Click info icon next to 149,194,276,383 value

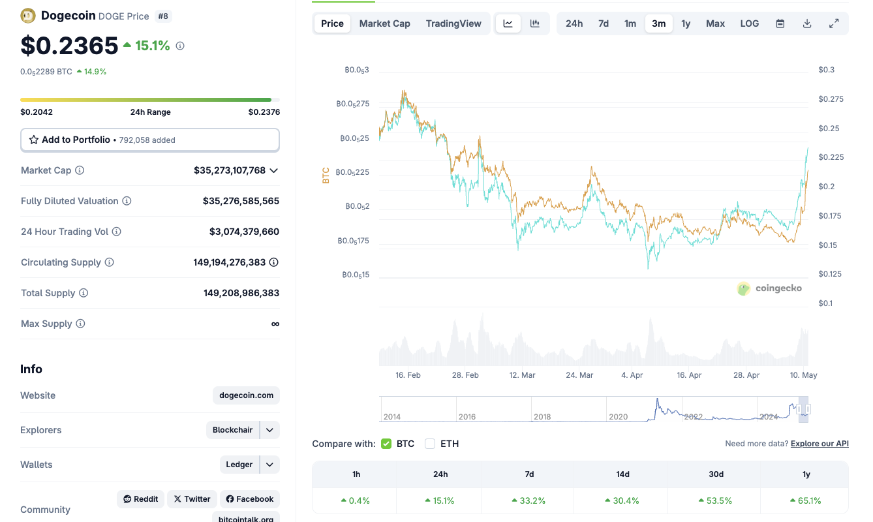click(274, 262)
